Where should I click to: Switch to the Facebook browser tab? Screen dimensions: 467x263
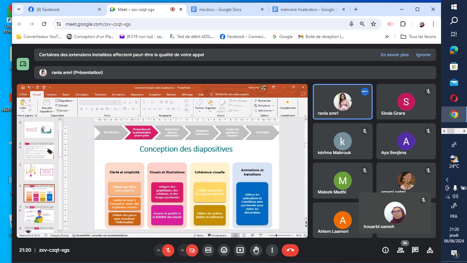pos(51,10)
